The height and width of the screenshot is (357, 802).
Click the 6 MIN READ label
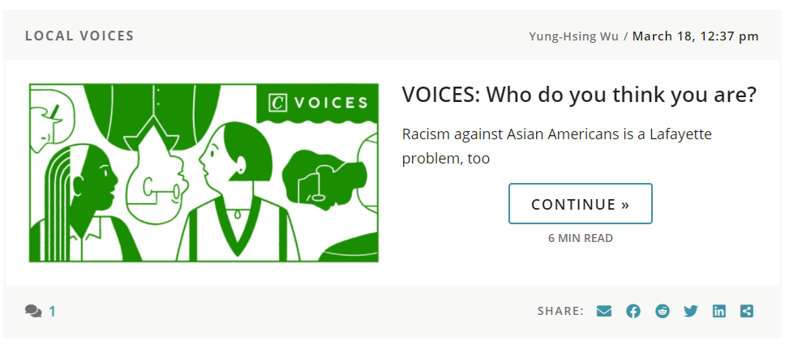[581, 238]
